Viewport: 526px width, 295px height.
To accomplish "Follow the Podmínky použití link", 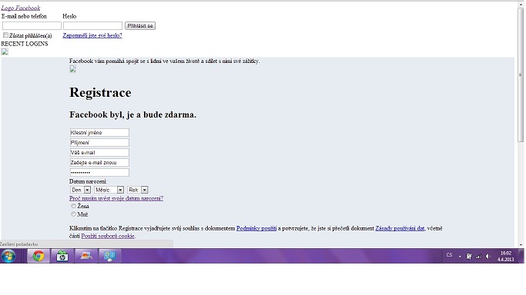I will click(x=256, y=228).
